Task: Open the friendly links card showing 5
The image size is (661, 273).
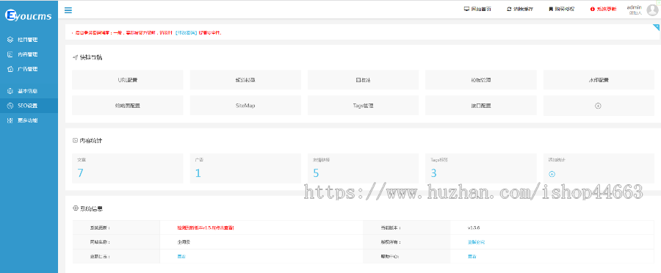Action: point(363,168)
